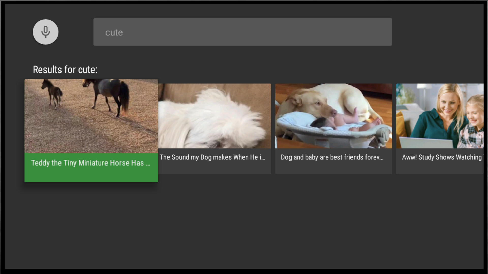
Task: Click the word 'cute' inside the search box
Action: point(114,32)
